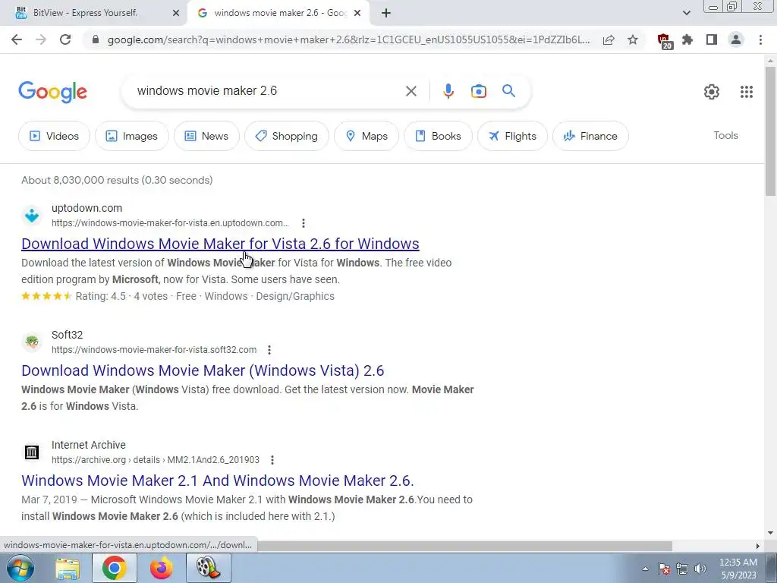The height and width of the screenshot is (583, 777).
Task: Click the Soft32 site favicon
Action: (32, 342)
